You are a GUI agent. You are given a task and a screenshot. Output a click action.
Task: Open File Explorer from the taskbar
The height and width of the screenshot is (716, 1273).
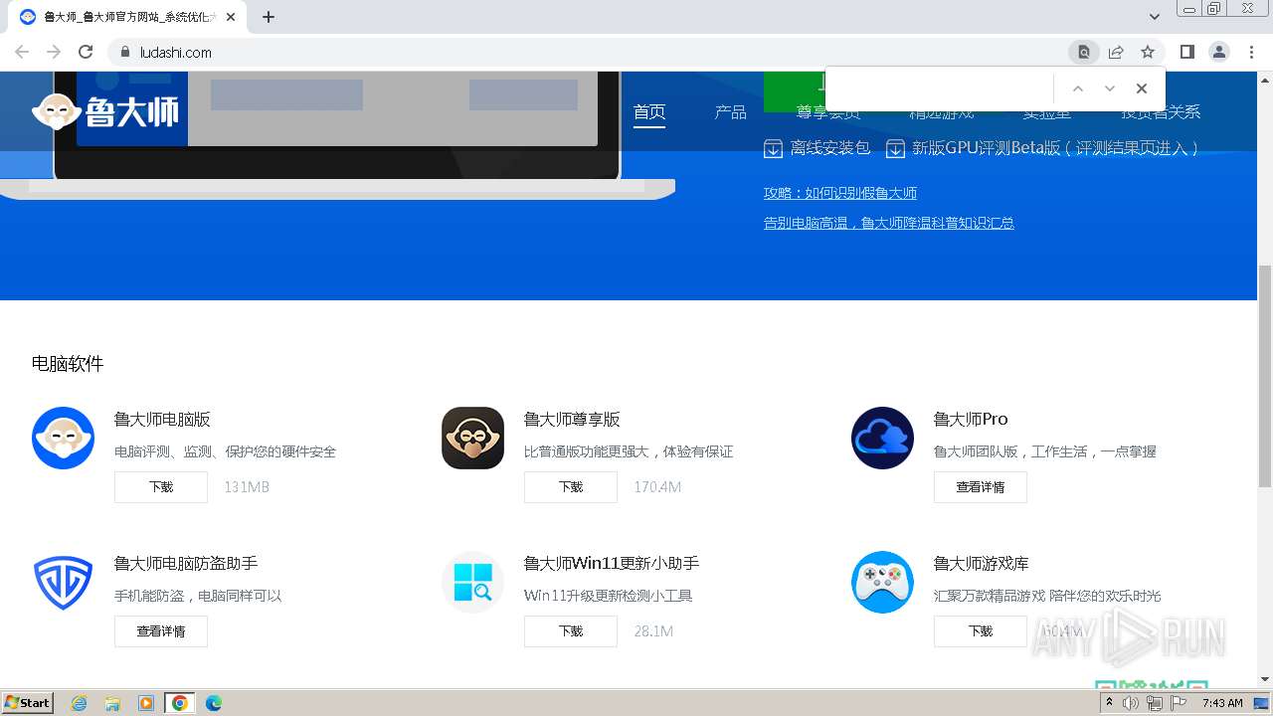click(112, 703)
